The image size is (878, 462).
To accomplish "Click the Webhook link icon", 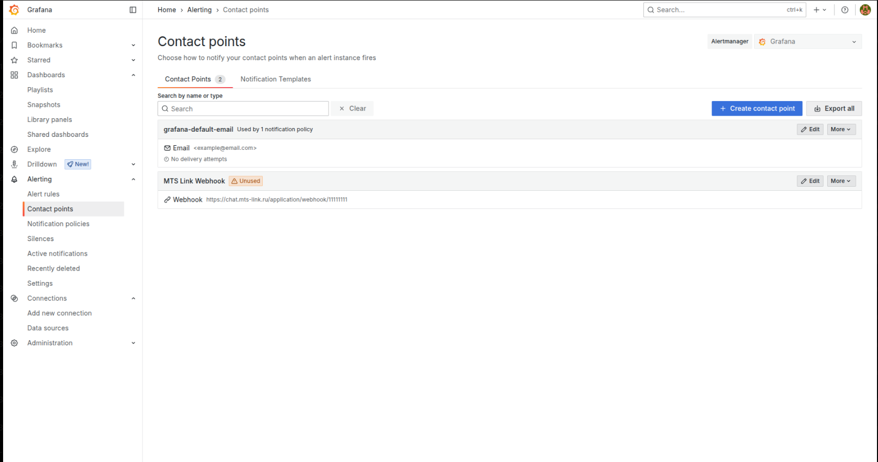I will click(x=167, y=200).
